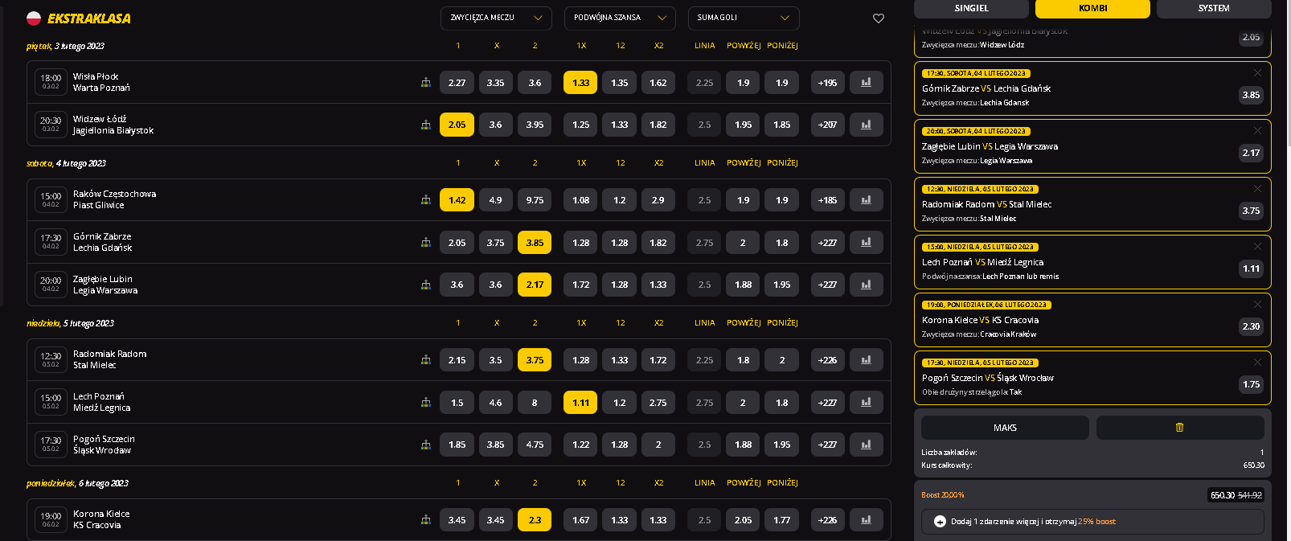Expand +207 more markets for Widzew Łódź

point(827,125)
